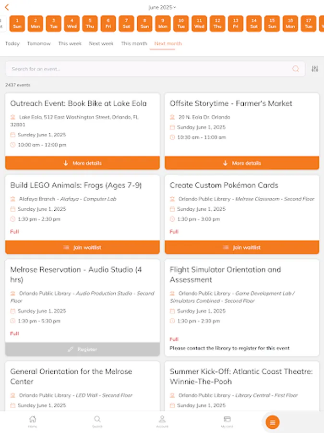The width and height of the screenshot is (324, 433).
Task: Join waitlist for Build LEGO Animals: Frogs
Action: (82, 247)
